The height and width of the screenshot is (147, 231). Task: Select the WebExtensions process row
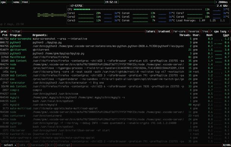pos(115,141)
